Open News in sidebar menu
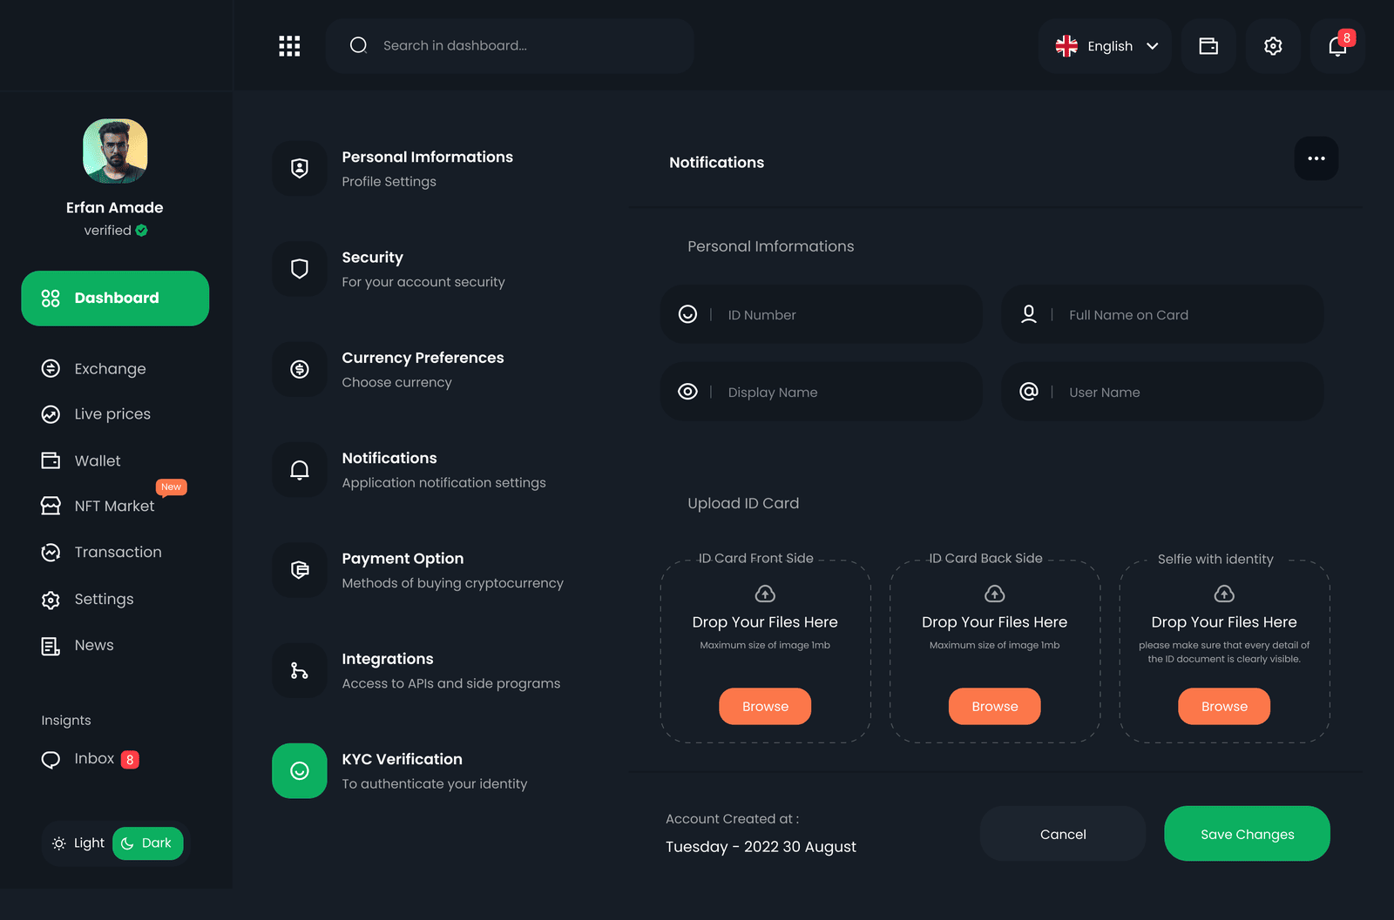This screenshot has height=920, width=1394. coord(78,646)
